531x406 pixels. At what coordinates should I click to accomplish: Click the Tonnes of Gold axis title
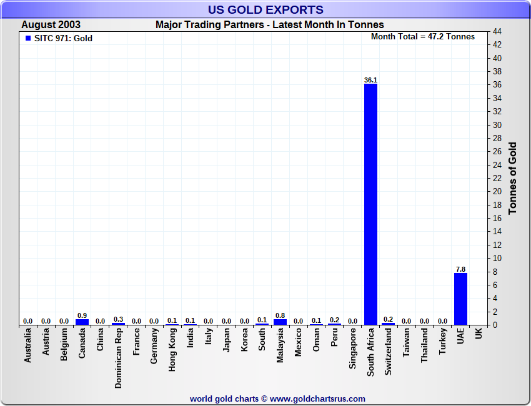point(512,179)
